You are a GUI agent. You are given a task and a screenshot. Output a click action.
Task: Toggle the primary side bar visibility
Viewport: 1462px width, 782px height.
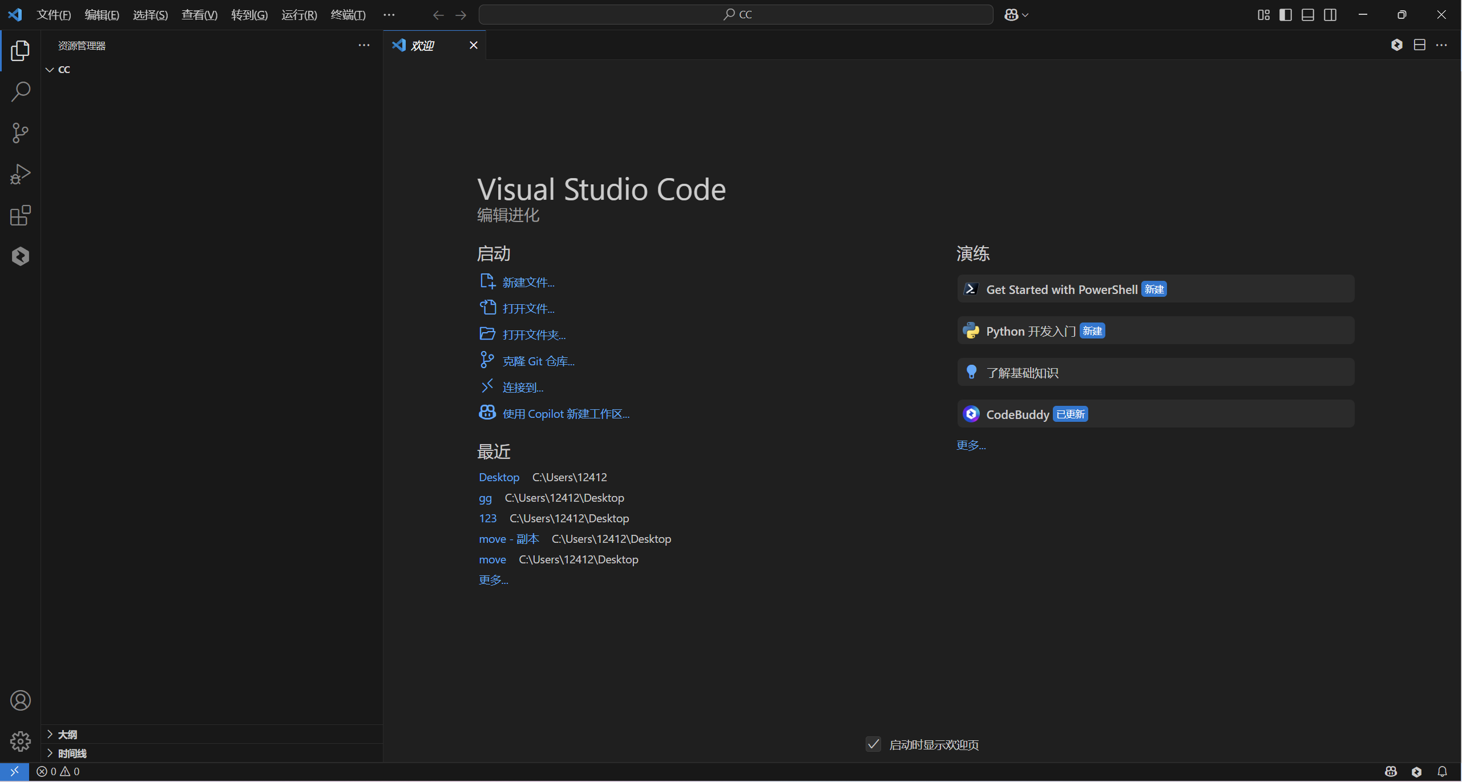[x=1286, y=15]
